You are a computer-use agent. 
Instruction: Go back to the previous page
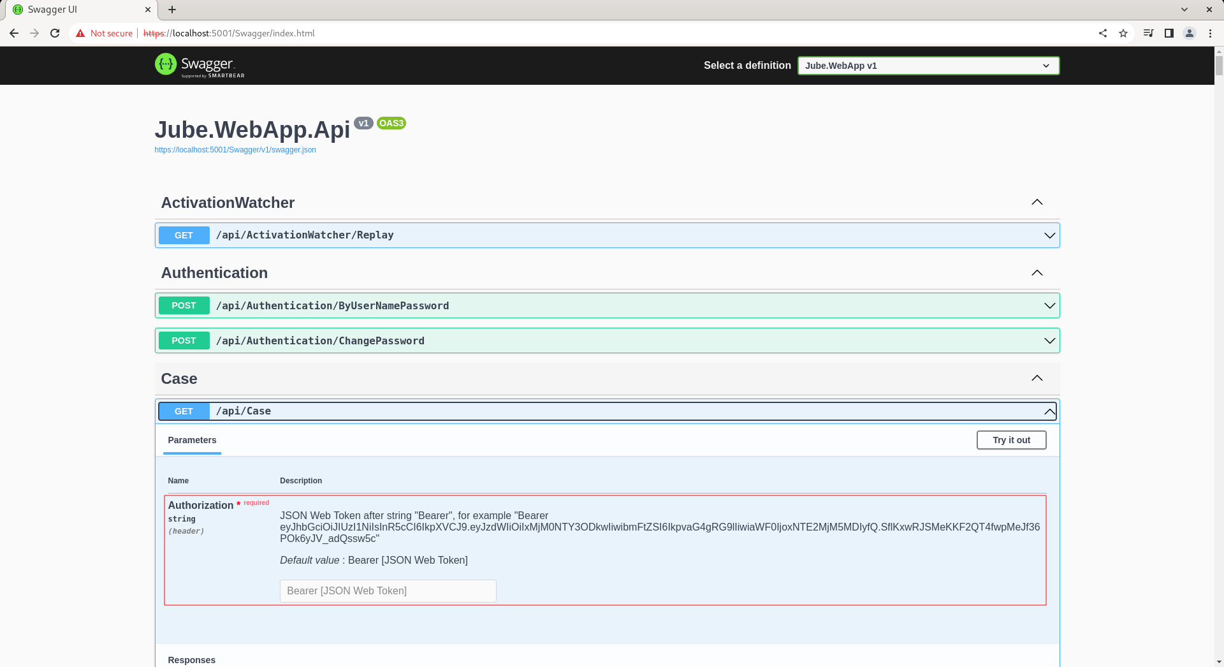[14, 33]
